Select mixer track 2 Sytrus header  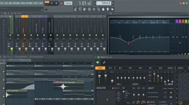click(x=25, y=16)
